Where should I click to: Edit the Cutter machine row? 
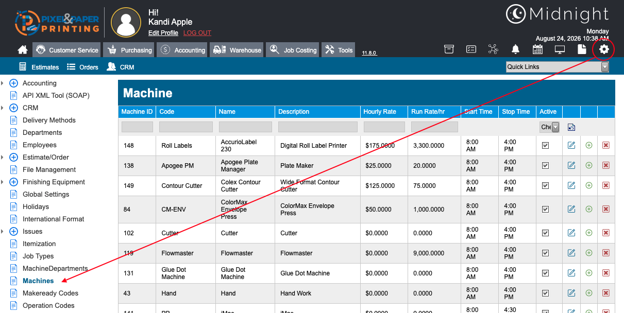coord(571,233)
